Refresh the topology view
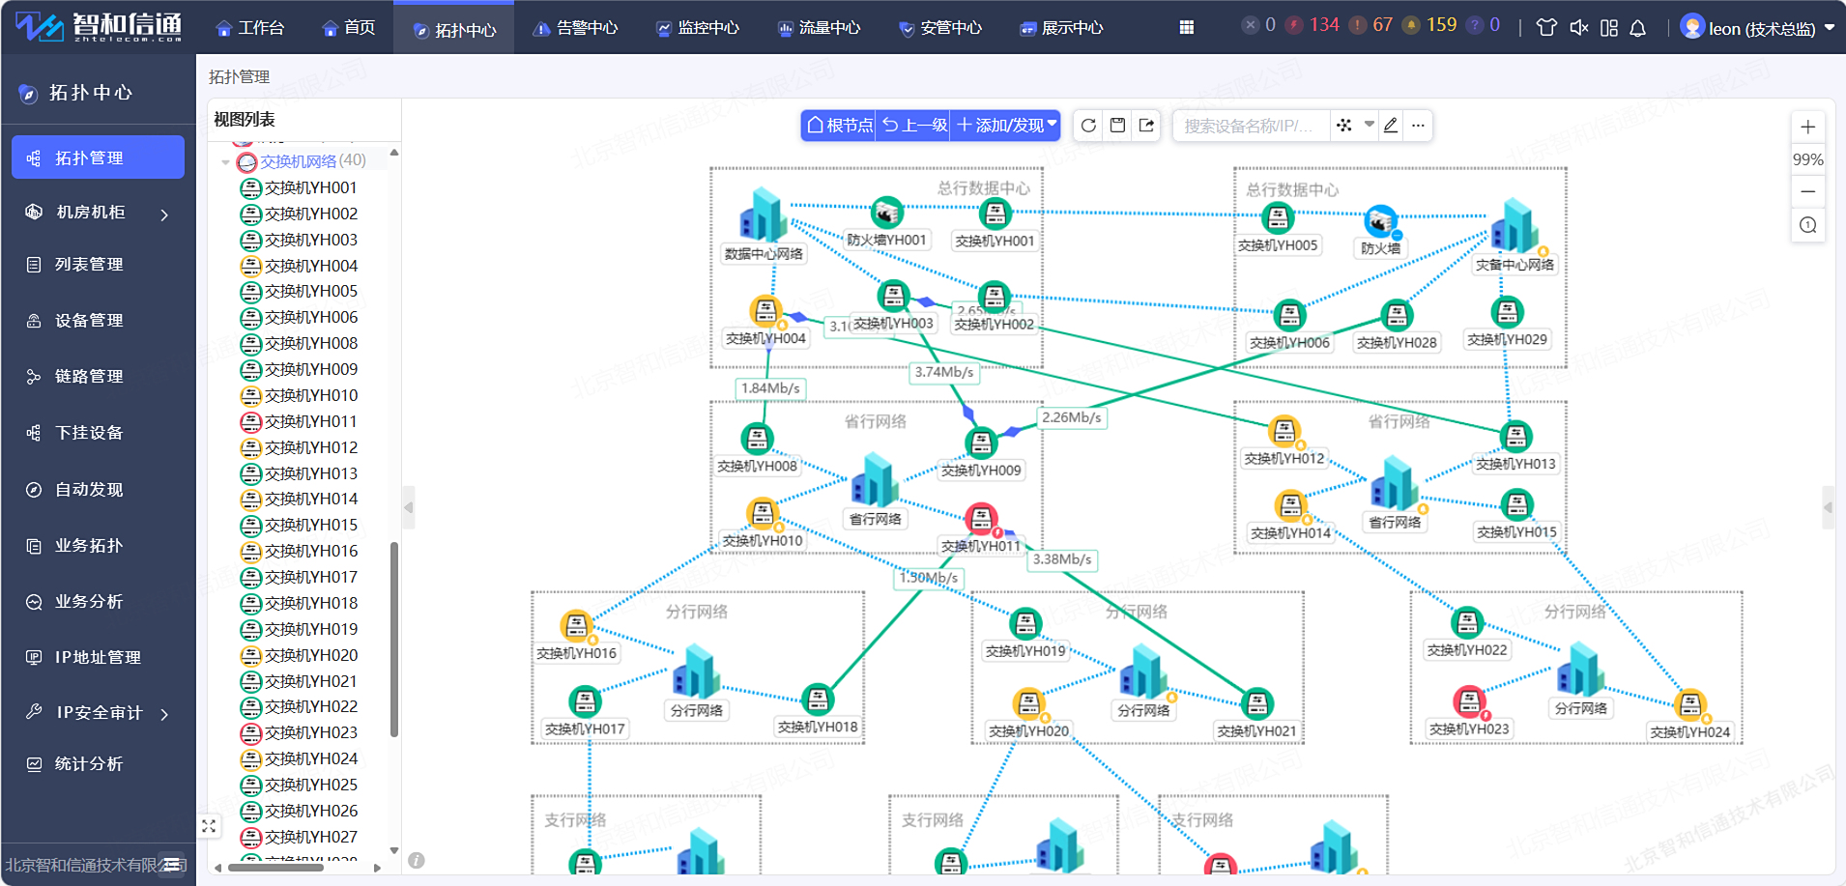 1088,126
